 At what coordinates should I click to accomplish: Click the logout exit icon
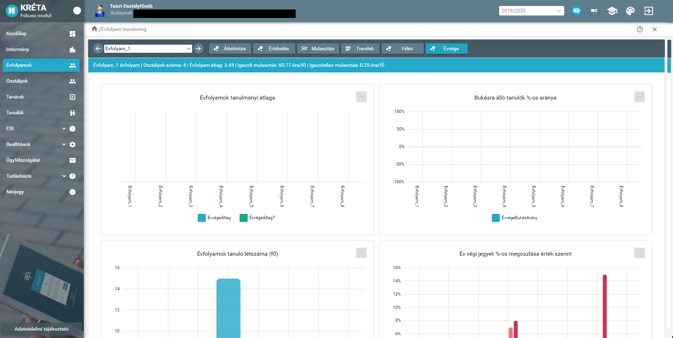648,11
